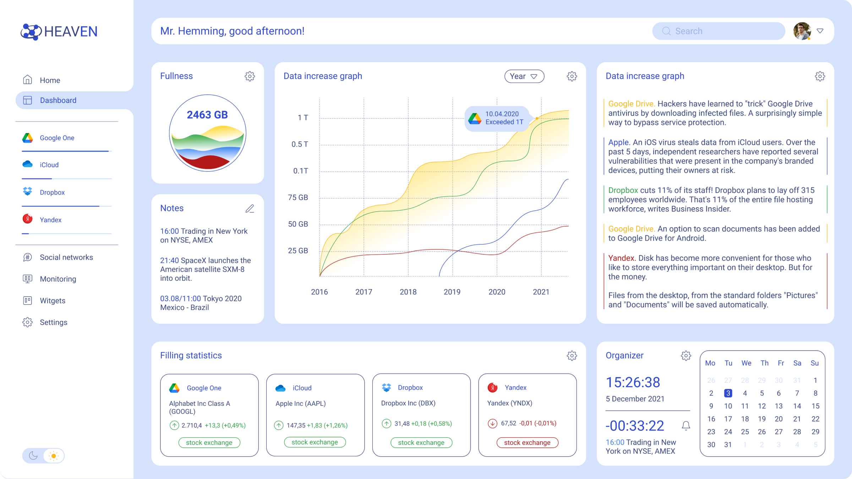Open note '16:00 Trading in New York'
This screenshot has width=852, height=479.
[x=204, y=236]
